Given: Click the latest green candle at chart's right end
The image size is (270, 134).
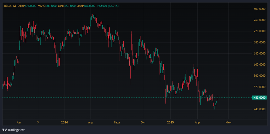Looking at the screenshot, I should click(x=217, y=98).
